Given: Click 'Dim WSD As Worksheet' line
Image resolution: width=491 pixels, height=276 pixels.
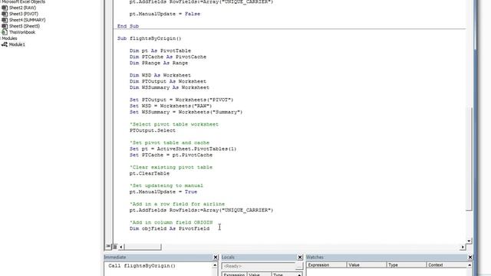Looking at the screenshot, I should 160,75.
